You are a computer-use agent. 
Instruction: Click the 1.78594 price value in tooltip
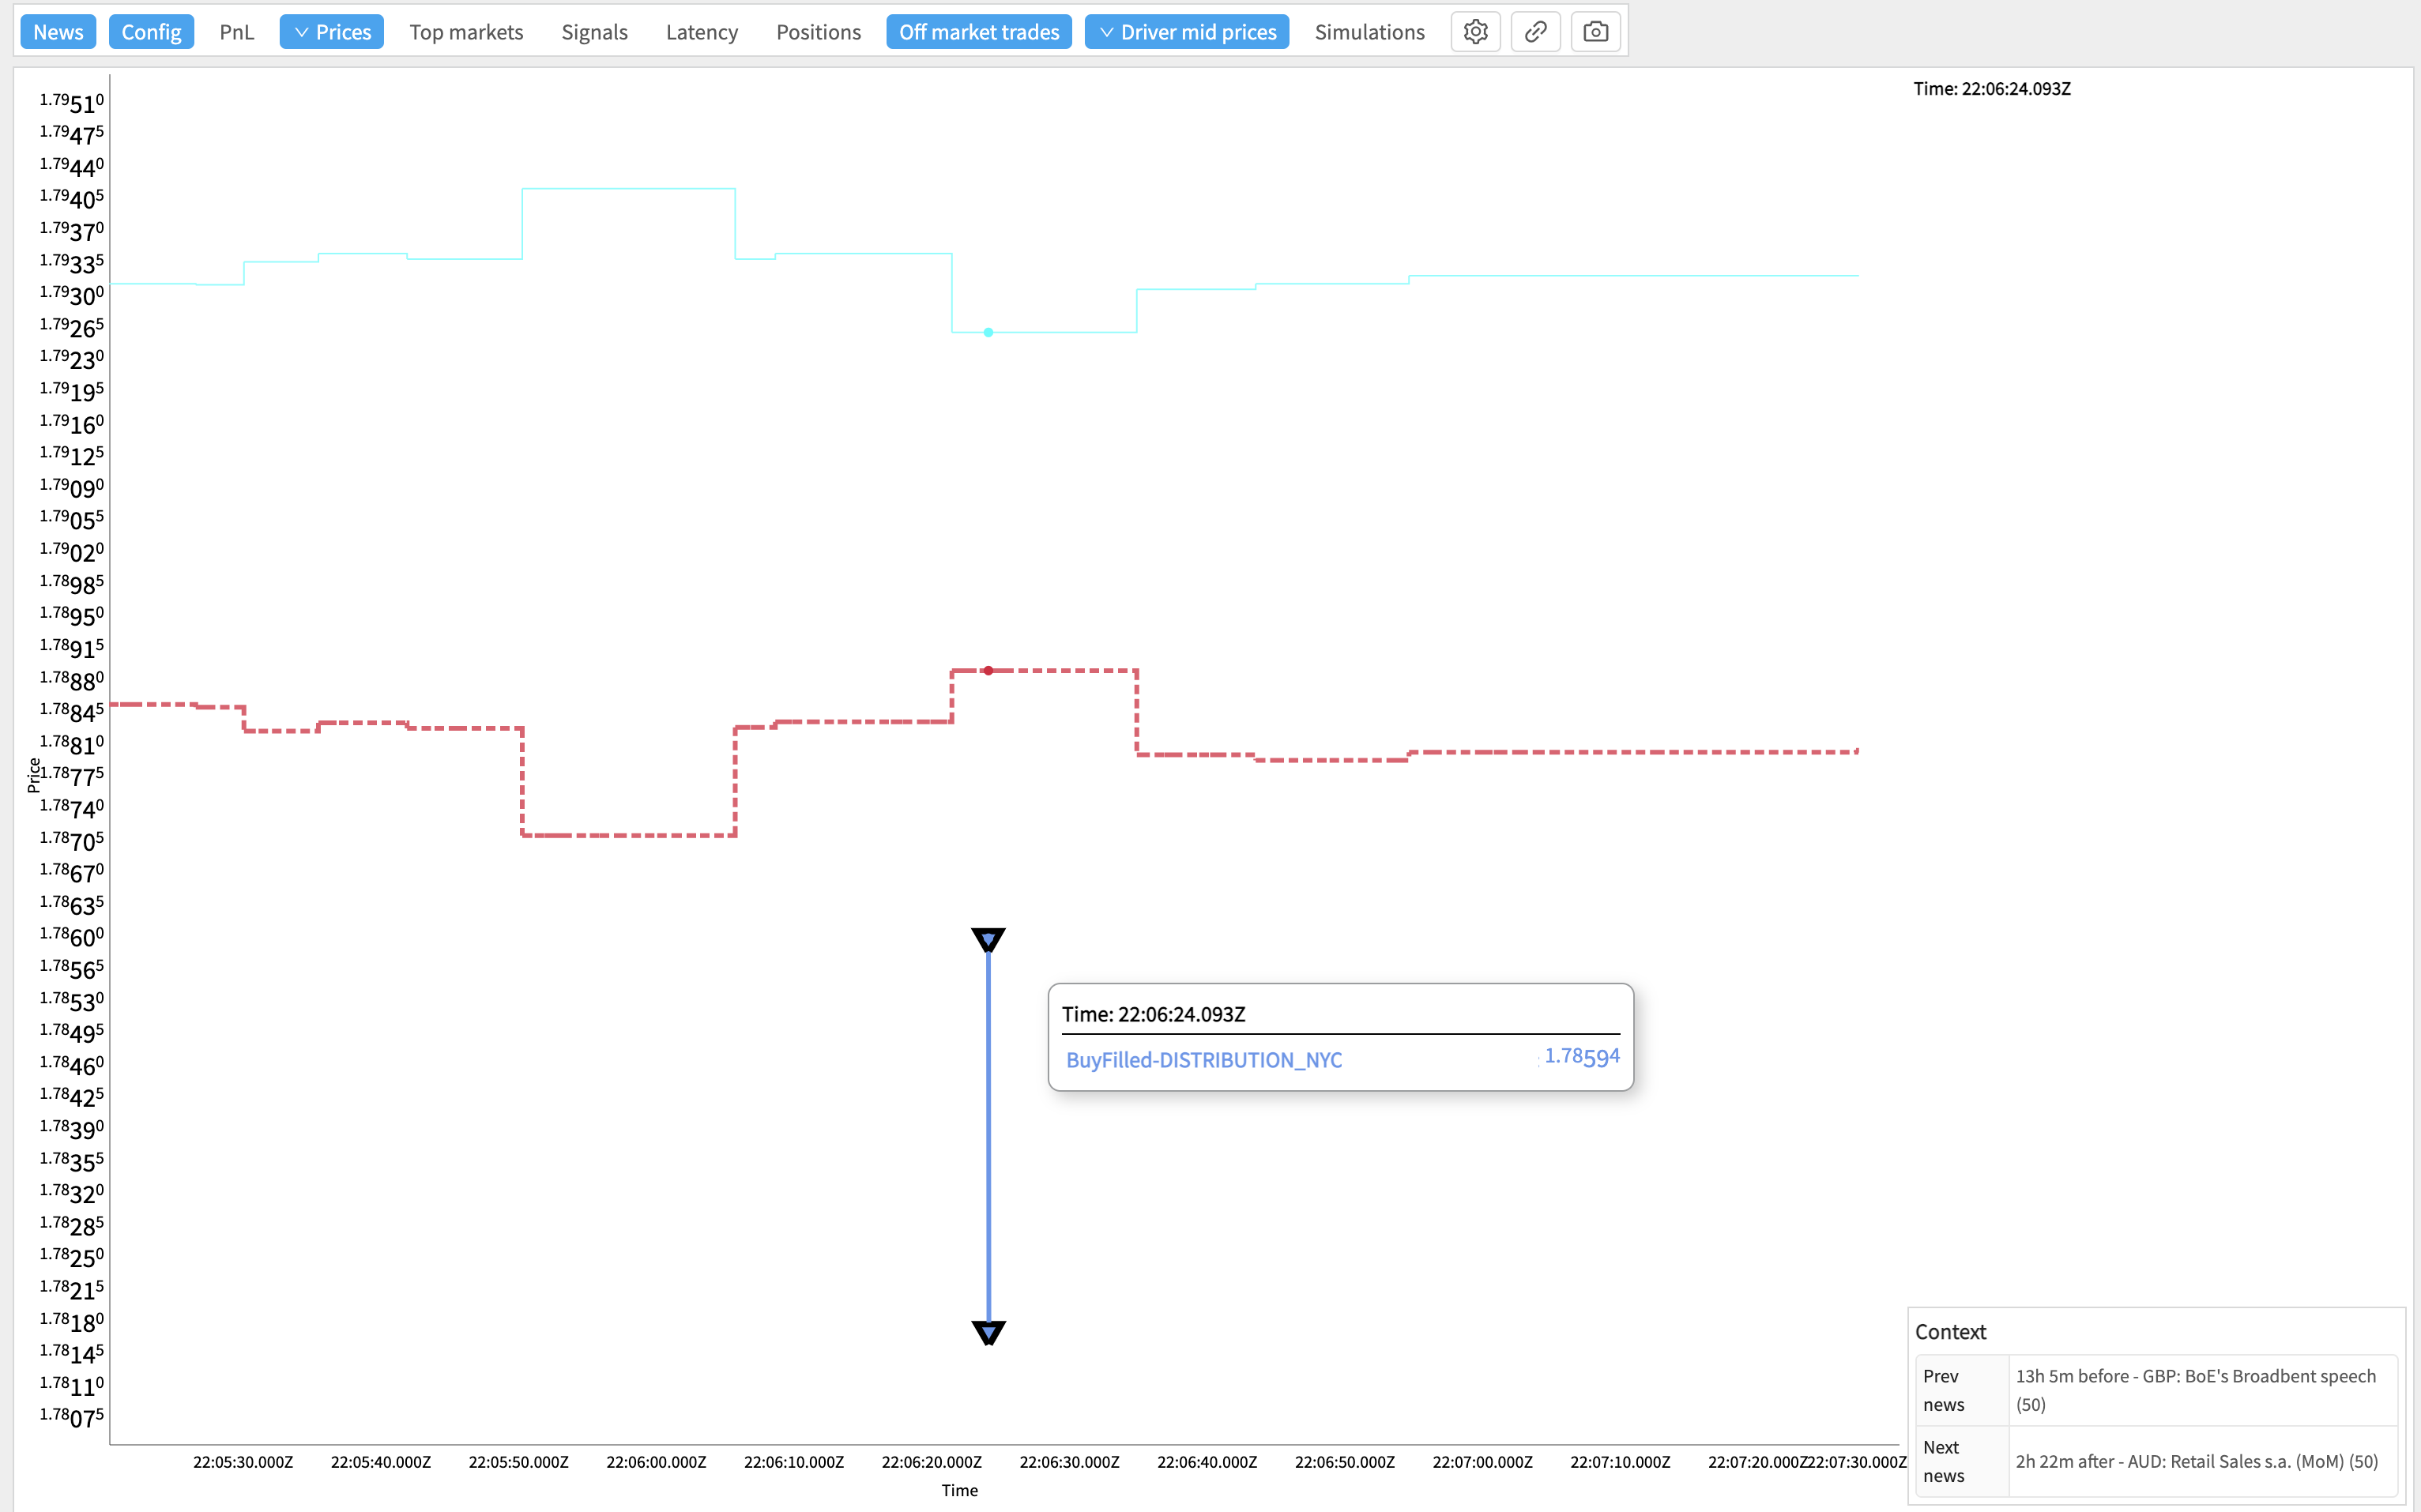pos(1582,1057)
